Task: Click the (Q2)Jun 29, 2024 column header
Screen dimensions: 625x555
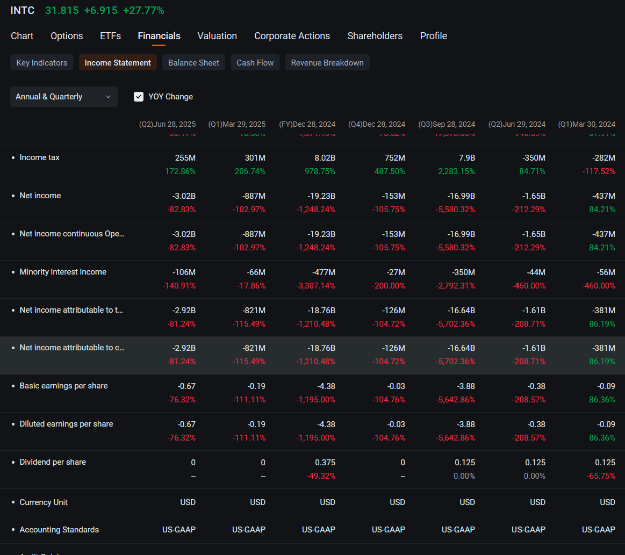Action: point(517,124)
